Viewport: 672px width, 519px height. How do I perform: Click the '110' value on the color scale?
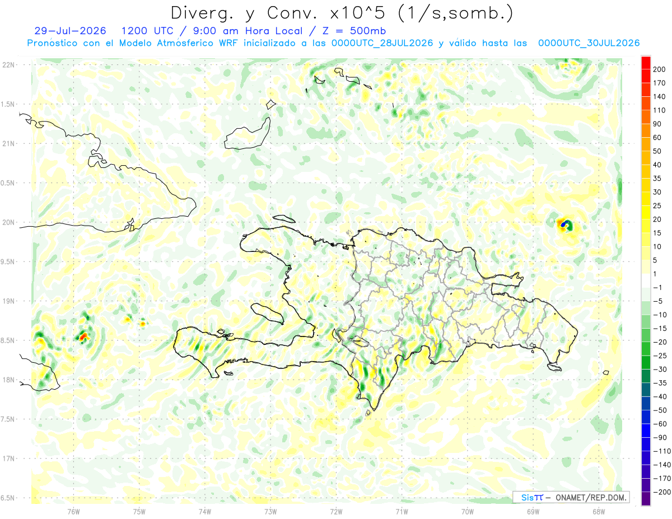coord(659,110)
